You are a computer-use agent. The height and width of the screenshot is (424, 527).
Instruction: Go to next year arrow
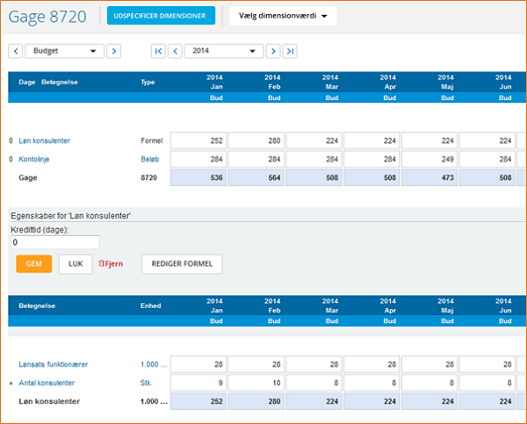click(x=273, y=52)
